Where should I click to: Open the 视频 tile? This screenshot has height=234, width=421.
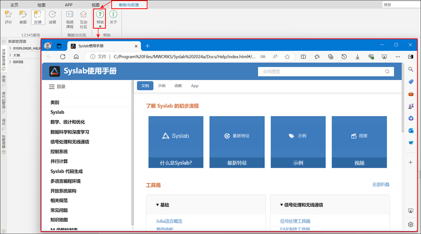click(x=359, y=142)
